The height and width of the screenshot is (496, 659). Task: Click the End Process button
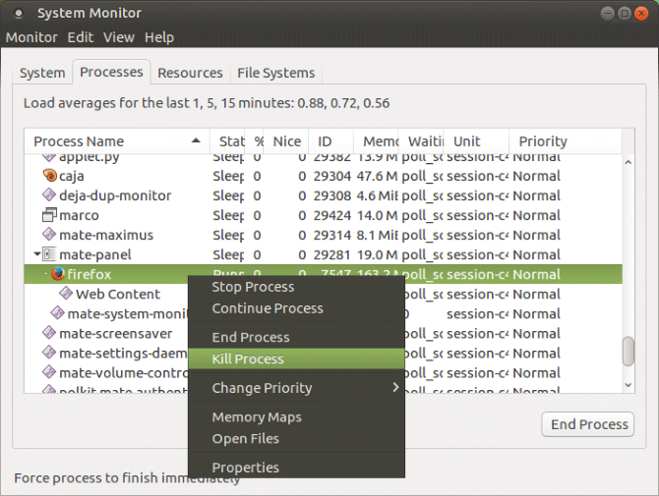point(587,424)
